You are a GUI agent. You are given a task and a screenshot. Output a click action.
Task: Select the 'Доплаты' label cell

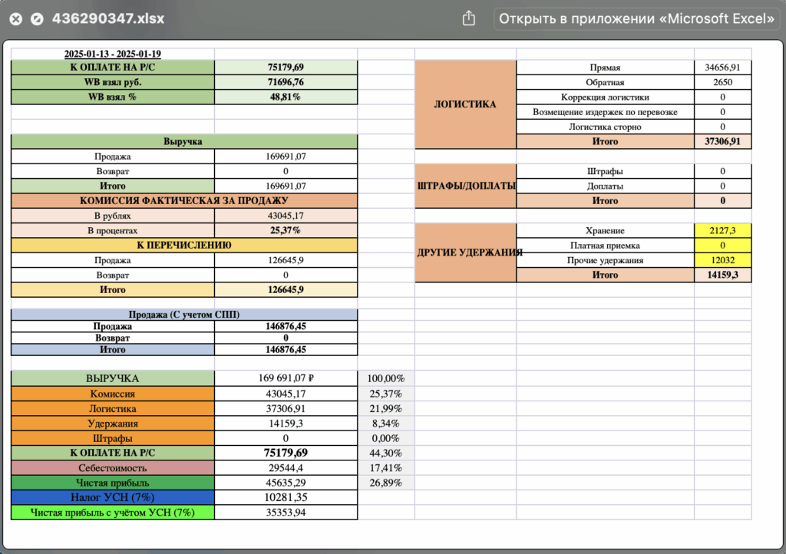coord(605,186)
